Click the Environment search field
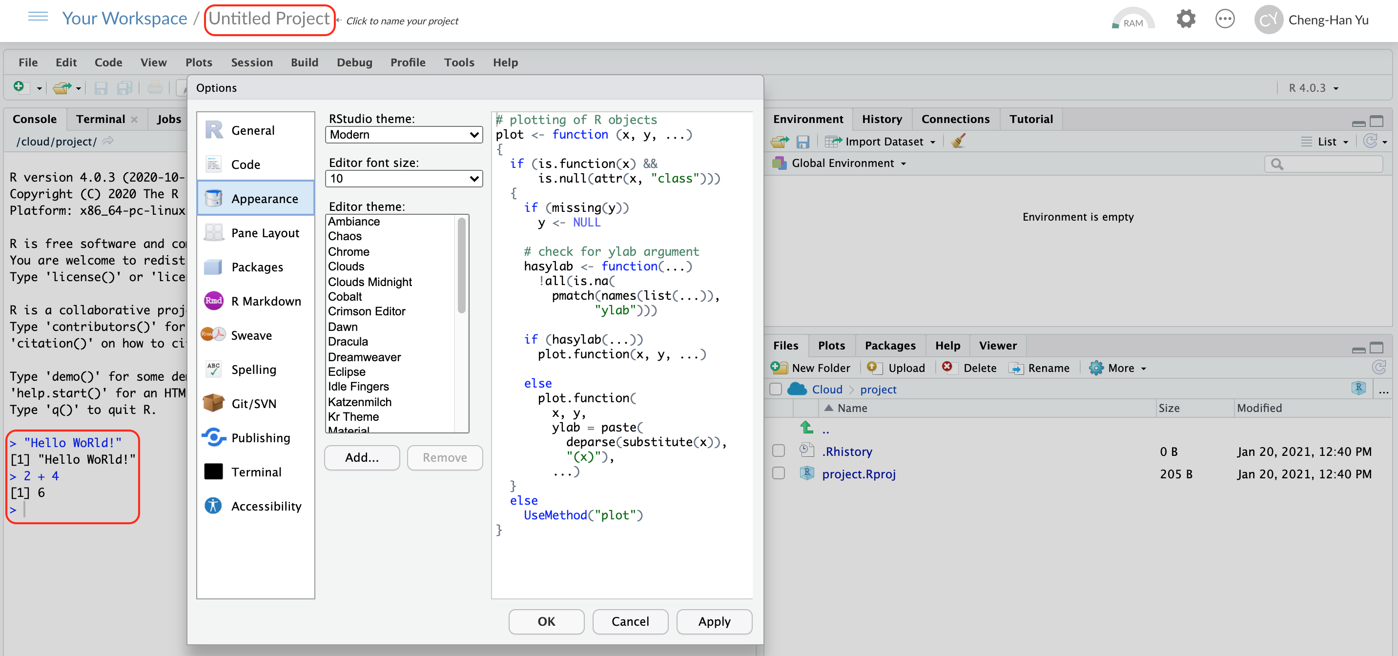This screenshot has height=656, width=1398. (x=1323, y=164)
